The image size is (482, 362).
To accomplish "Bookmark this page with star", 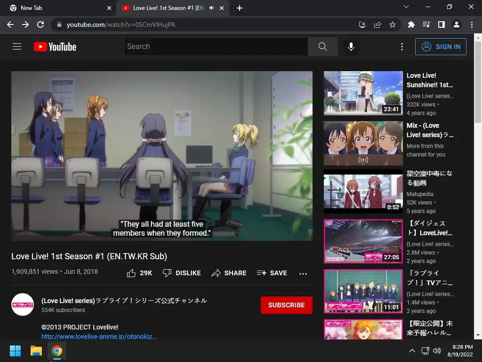I will click(x=393, y=25).
